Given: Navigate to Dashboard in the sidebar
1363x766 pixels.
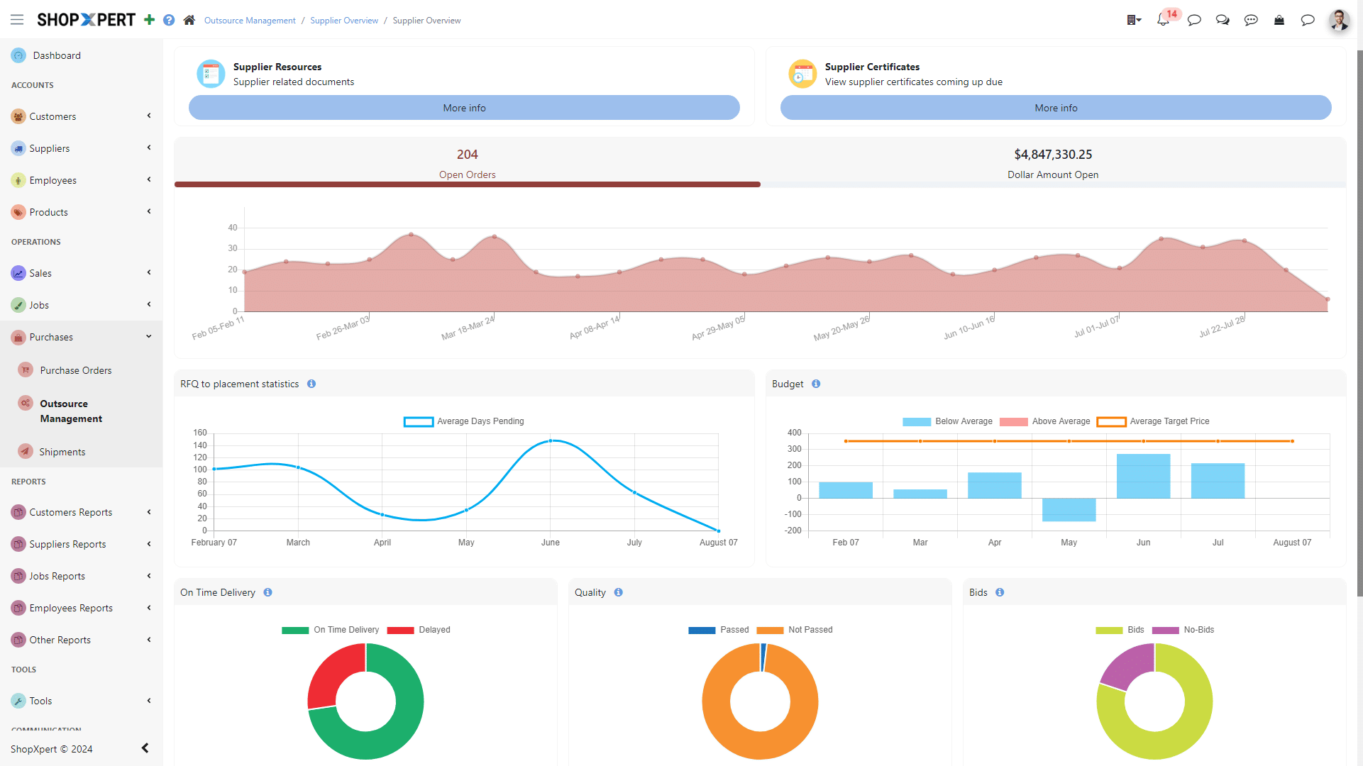Looking at the screenshot, I should pyautogui.click(x=57, y=55).
